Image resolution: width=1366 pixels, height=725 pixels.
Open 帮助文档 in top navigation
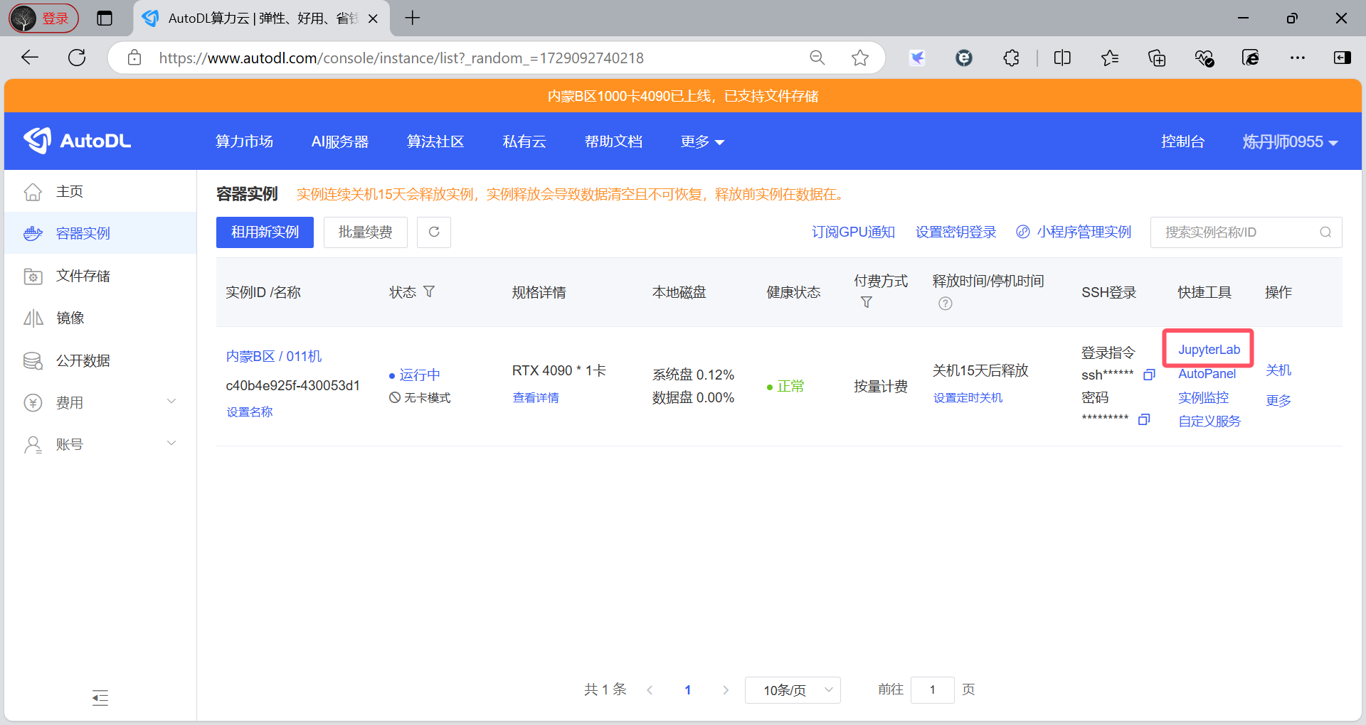point(613,141)
